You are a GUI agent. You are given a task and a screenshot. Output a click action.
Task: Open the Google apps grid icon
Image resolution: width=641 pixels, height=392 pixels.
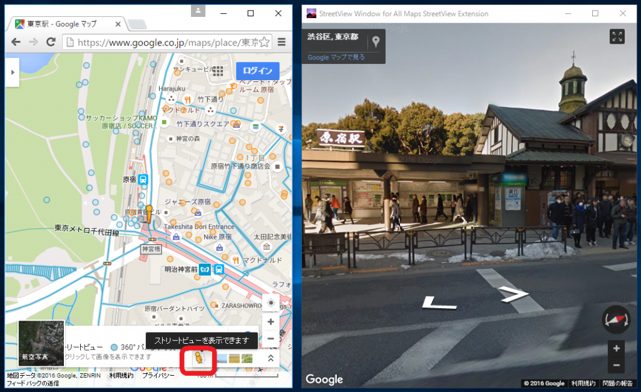tap(218, 71)
